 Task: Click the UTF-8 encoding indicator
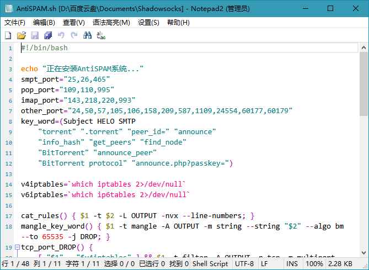(x=245, y=264)
